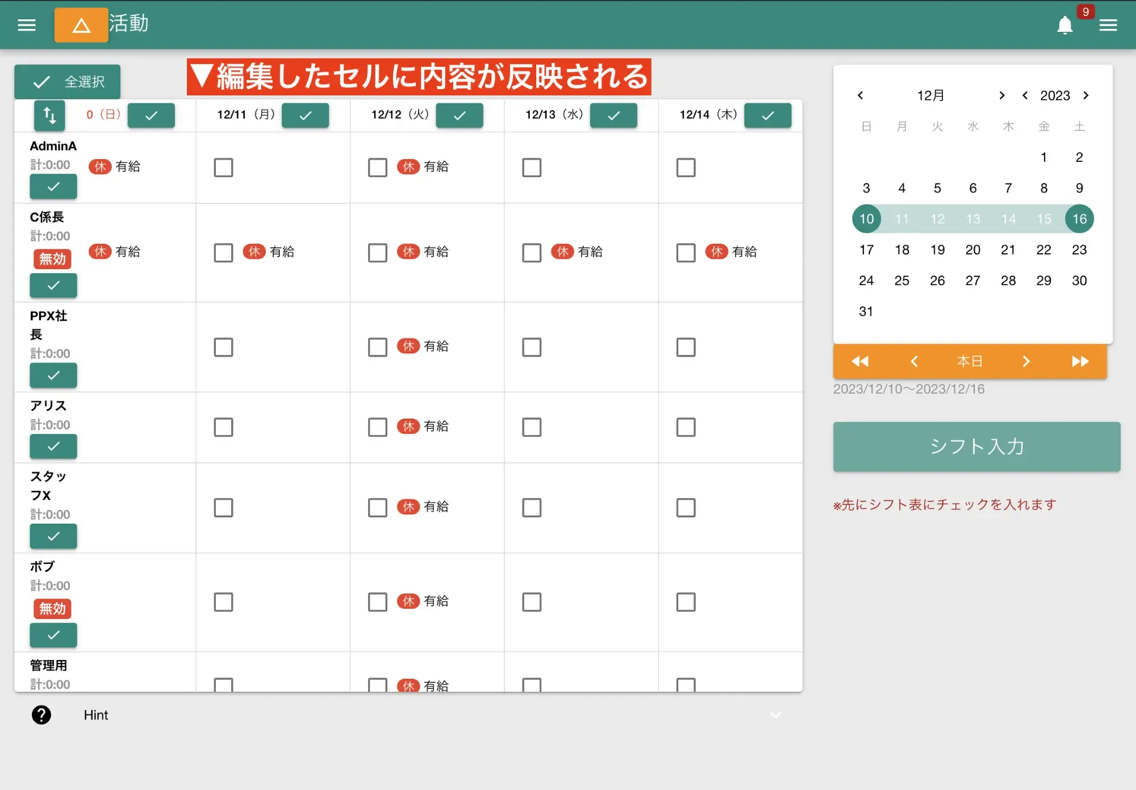Click the sort order arrows in the table header
The height and width of the screenshot is (790, 1136).
[x=49, y=115]
